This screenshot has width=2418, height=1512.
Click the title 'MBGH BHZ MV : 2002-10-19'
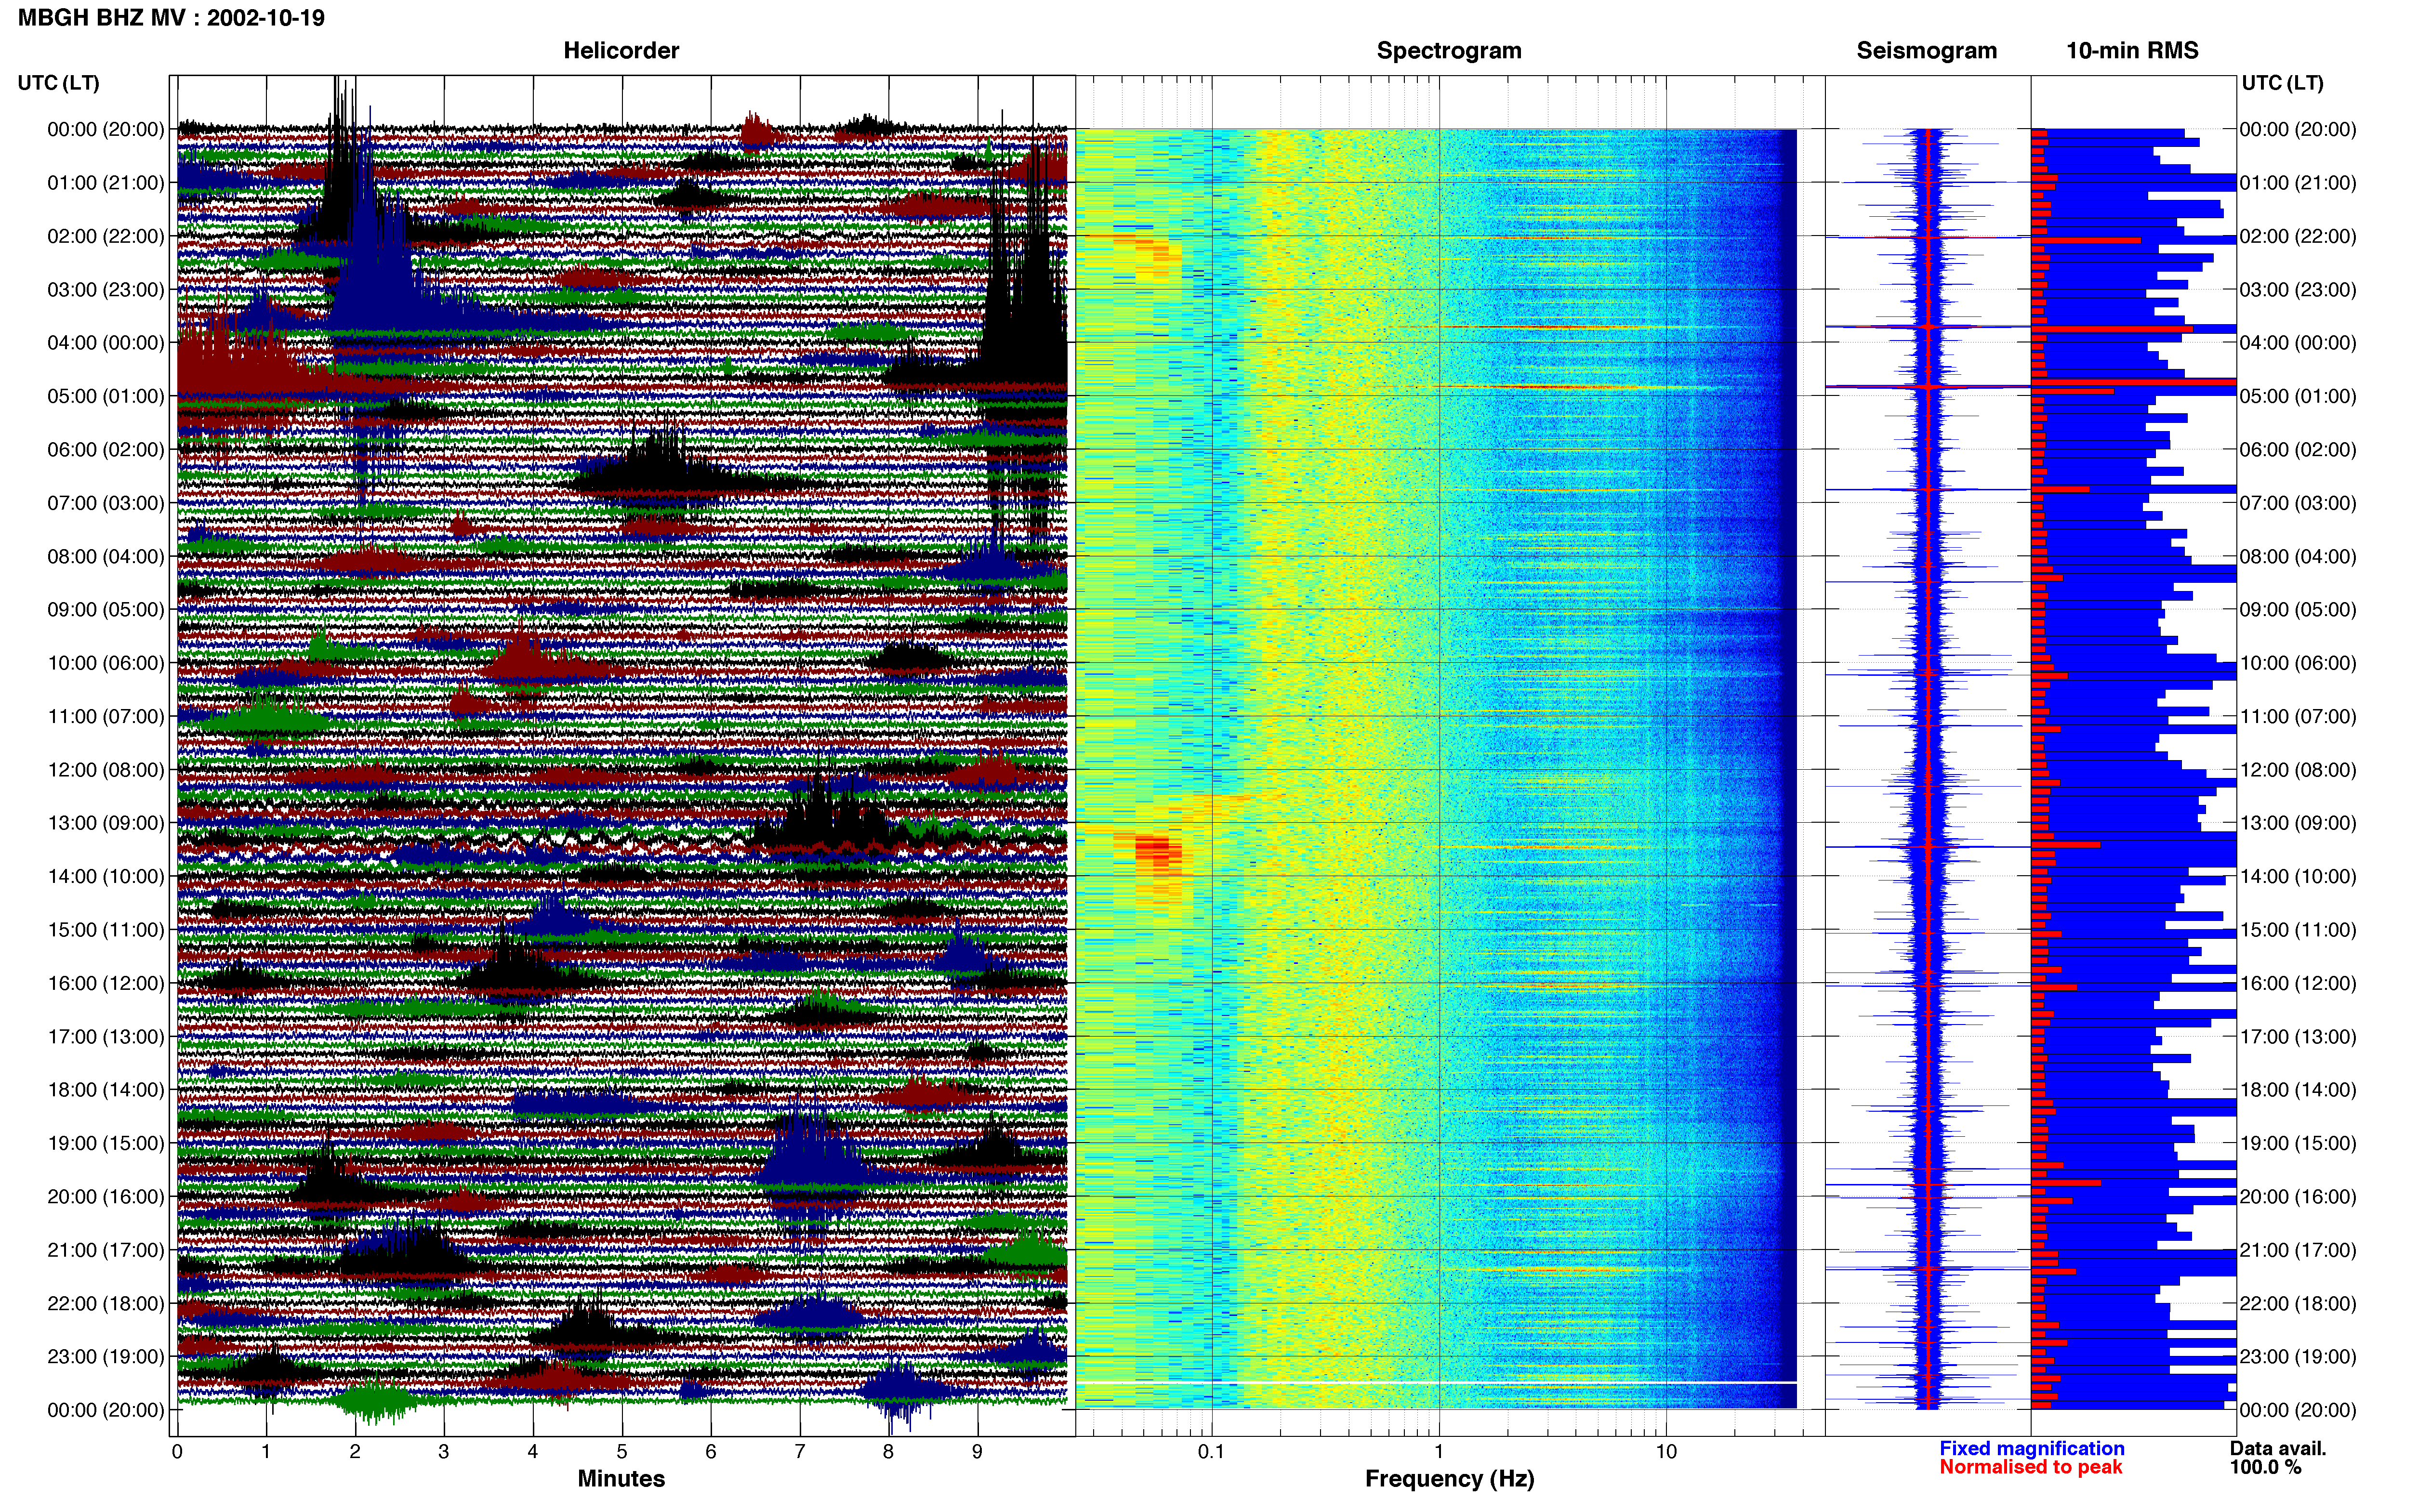tap(171, 18)
